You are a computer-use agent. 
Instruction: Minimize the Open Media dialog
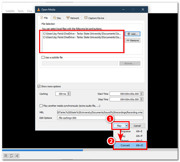pyautogui.click(x=123, y=9)
